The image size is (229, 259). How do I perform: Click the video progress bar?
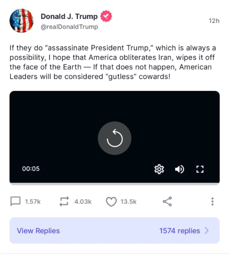[114, 184]
